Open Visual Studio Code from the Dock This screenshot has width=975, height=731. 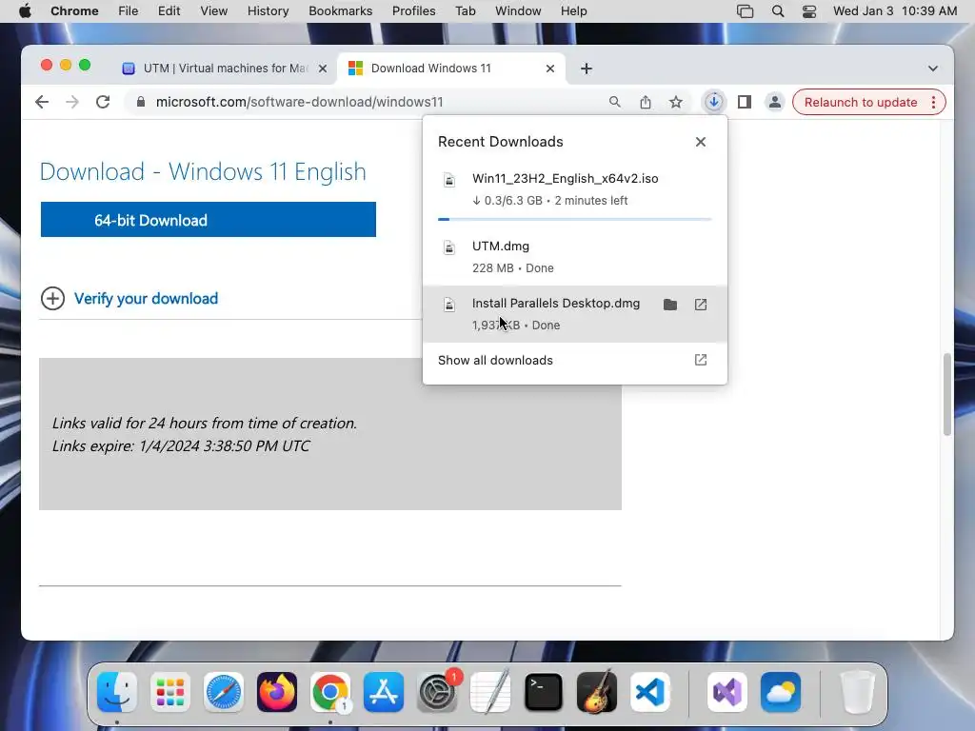pos(650,692)
